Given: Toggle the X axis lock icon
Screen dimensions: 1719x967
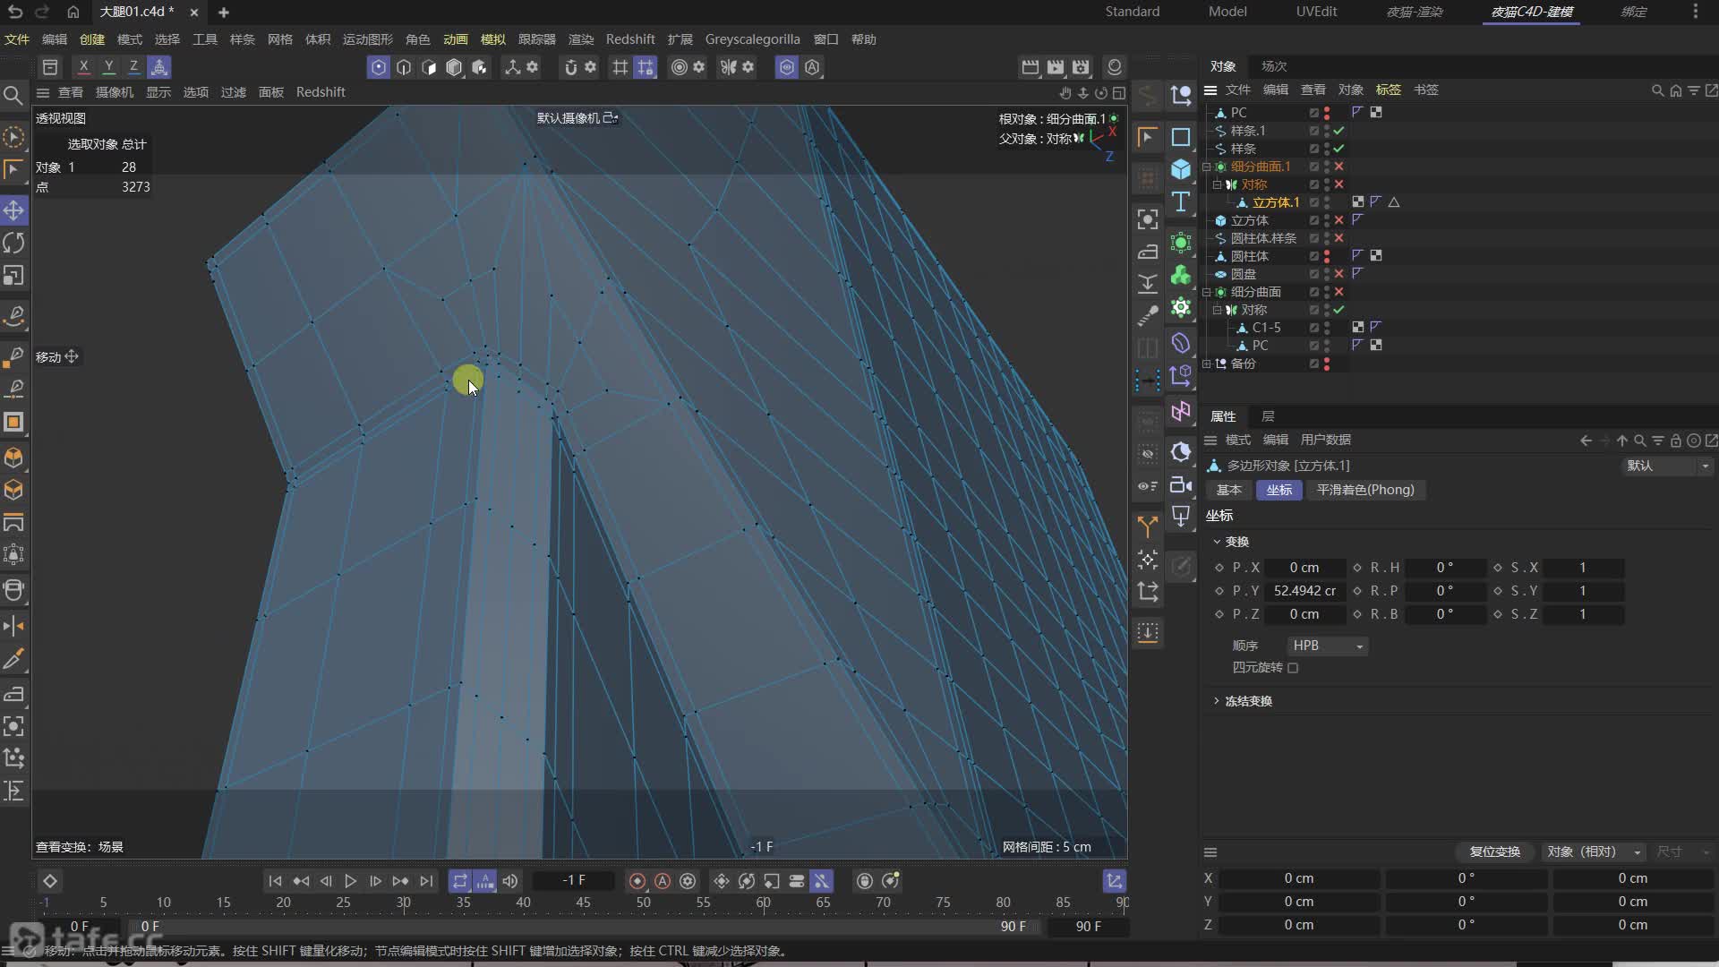Looking at the screenshot, I should (x=83, y=67).
